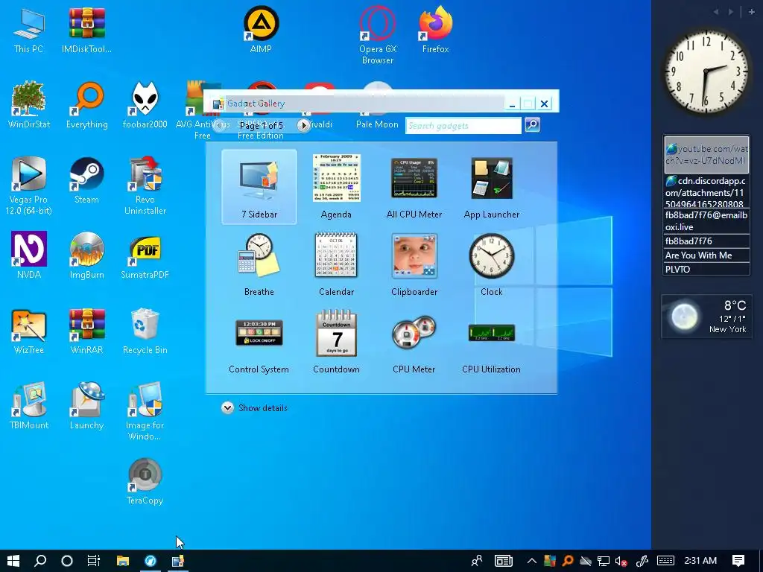Minimize the Gadget Gallery window
The width and height of the screenshot is (763, 572).
512,104
